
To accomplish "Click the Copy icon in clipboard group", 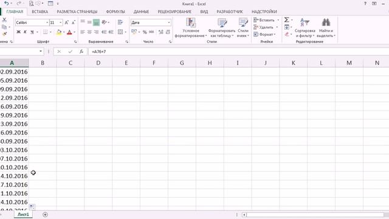I will pos(4,27).
